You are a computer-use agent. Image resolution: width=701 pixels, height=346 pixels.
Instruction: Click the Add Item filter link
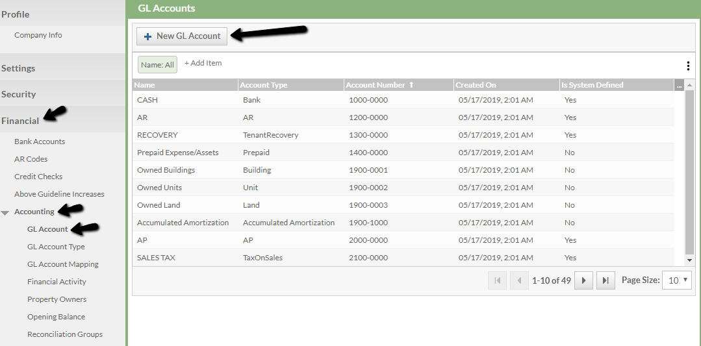click(x=203, y=63)
